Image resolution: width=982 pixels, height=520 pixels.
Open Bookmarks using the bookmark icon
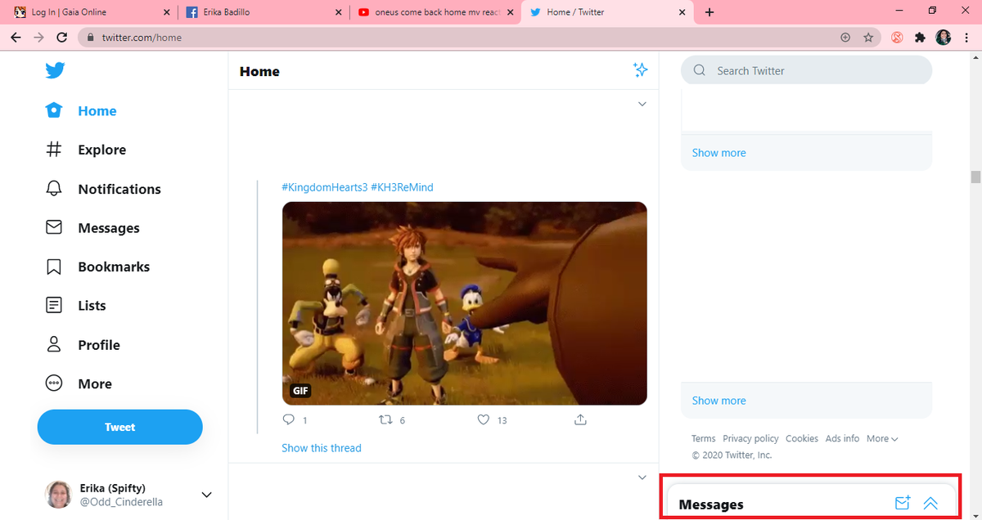tap(53, 267)
